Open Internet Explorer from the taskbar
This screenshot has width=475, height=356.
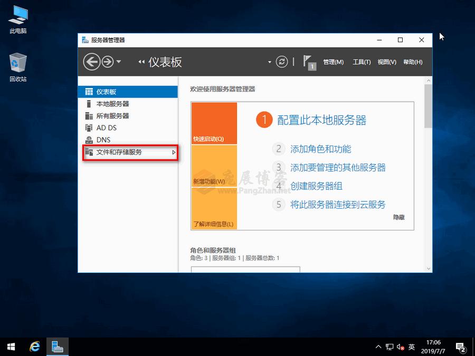tap(34, 347)
